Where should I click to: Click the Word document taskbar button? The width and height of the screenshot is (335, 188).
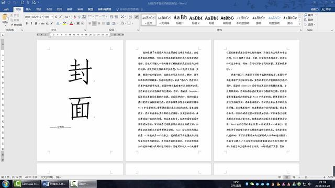(x=54, y=184)
